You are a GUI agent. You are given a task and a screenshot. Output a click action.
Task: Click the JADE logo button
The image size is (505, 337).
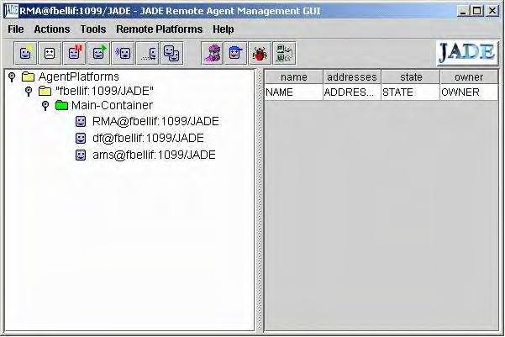coord(467,53)
